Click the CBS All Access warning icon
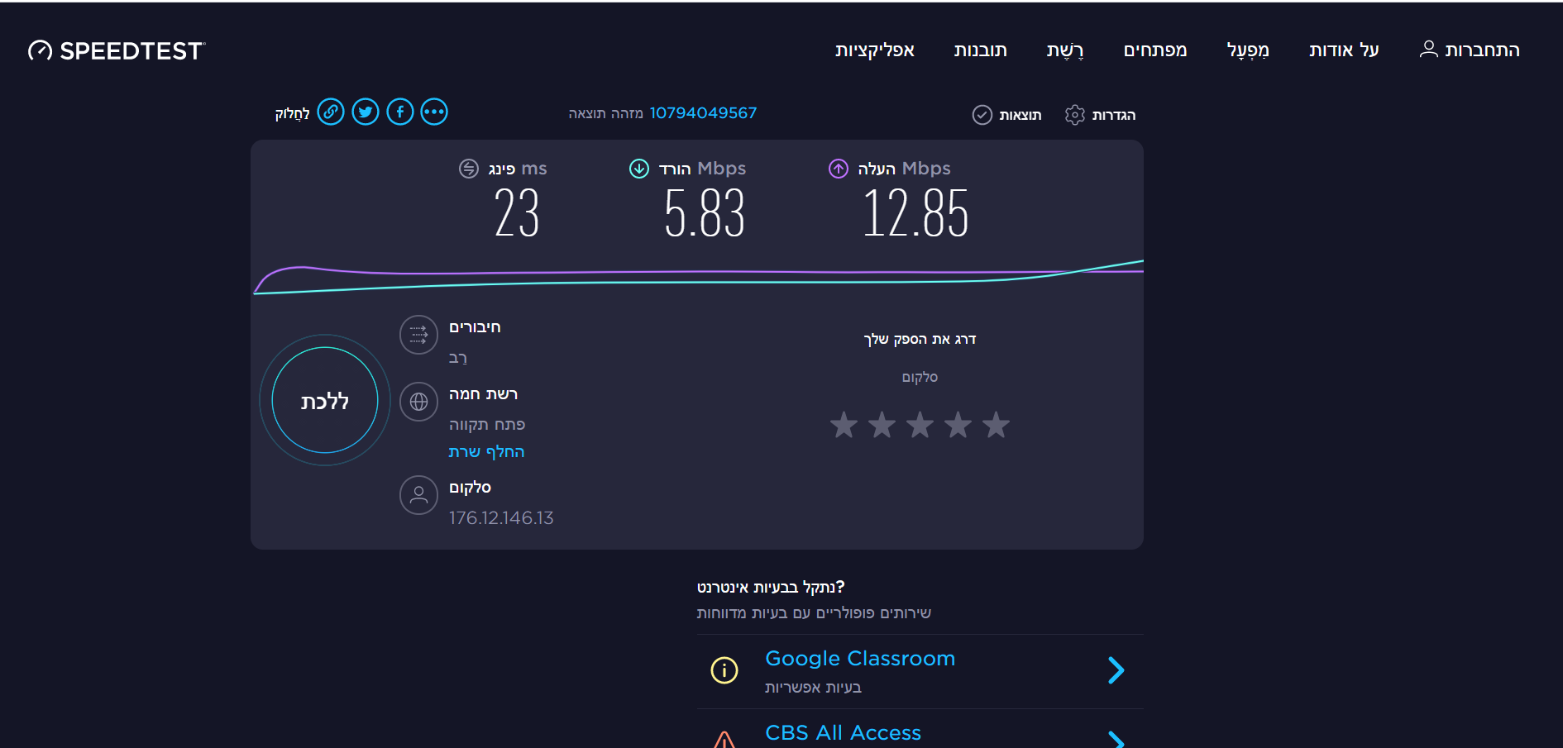The image size is (1563, 748). (x=724, y=740)
